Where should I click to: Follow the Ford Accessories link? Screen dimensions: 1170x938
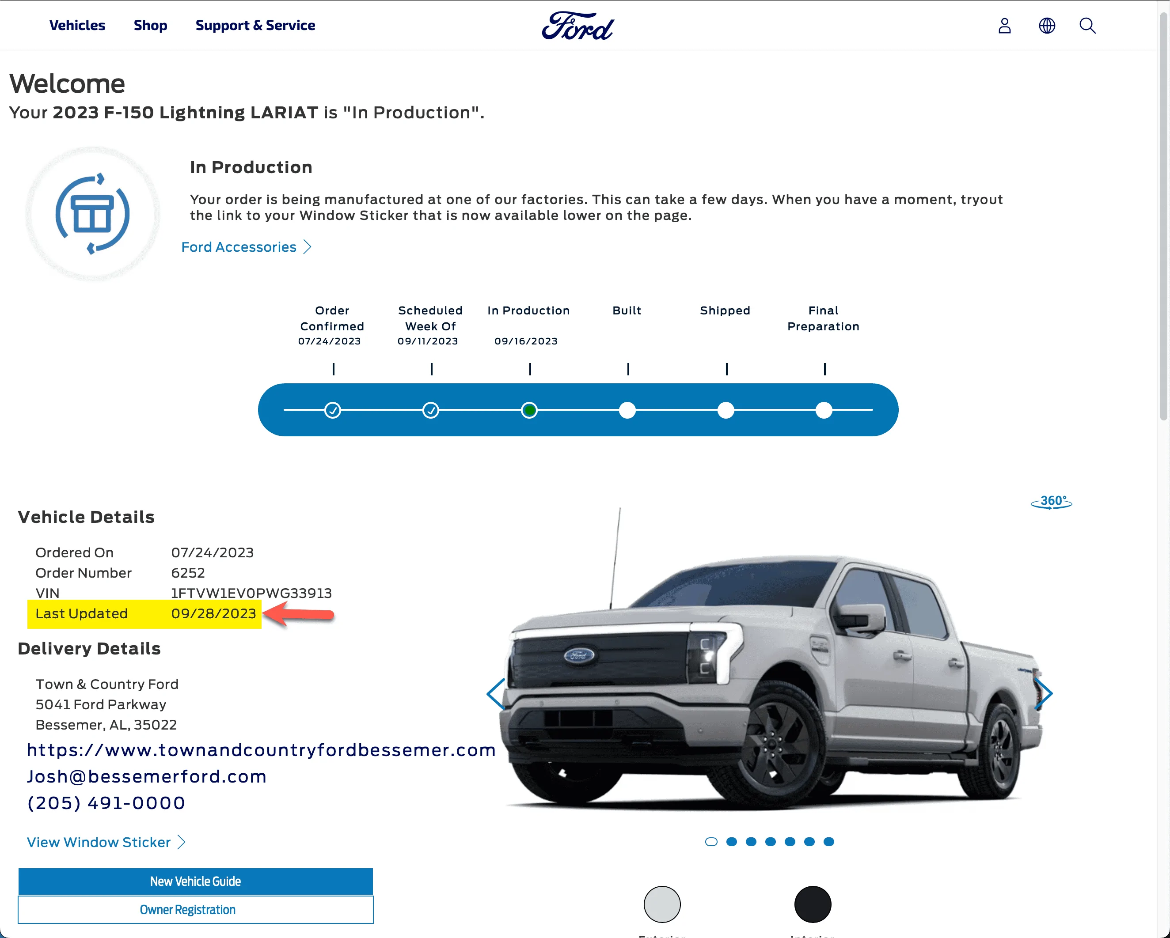tap(239, 247)
